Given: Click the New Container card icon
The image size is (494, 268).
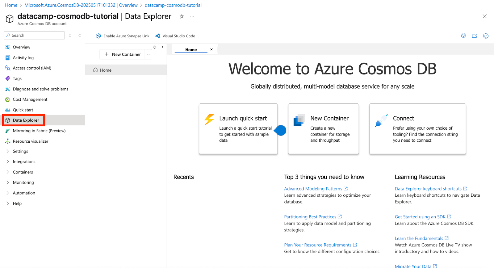Looking at the screenshot, I should pos(299,120).
